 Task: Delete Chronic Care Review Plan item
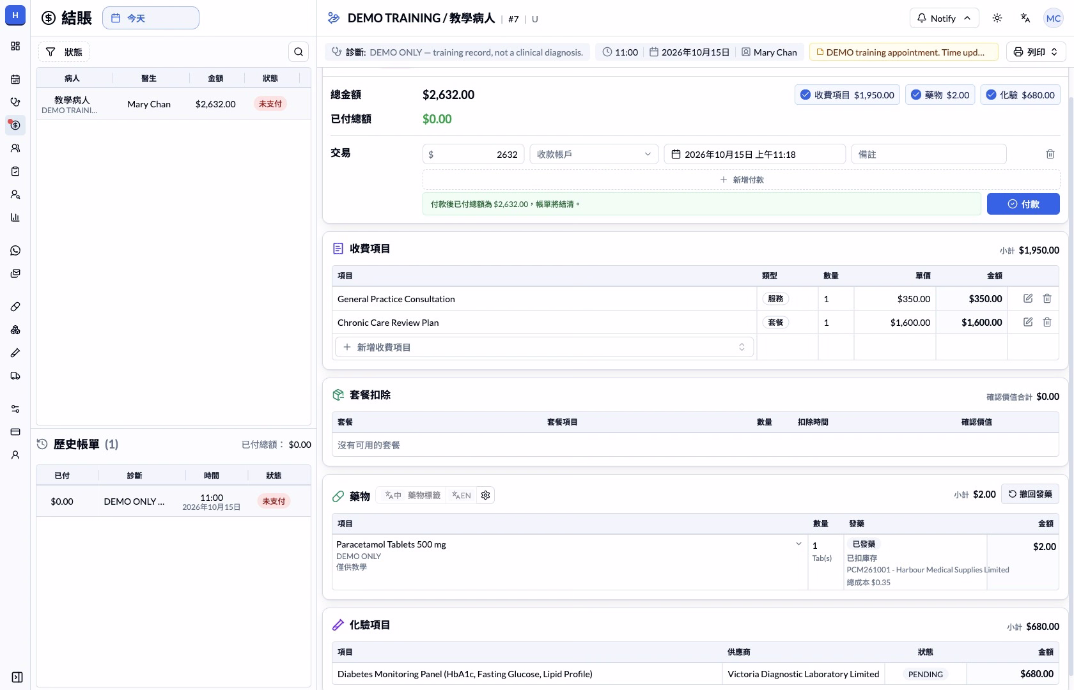click(1047, 322)
